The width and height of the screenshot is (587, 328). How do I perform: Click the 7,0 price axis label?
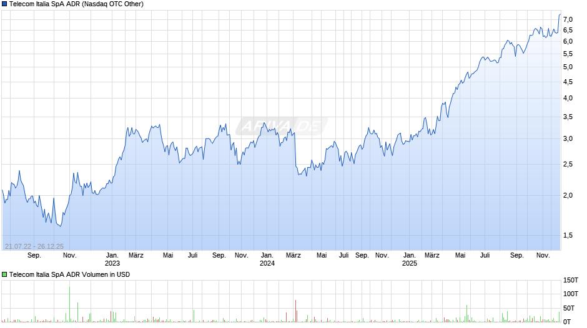pyautogui.click(x=568, y=19)
